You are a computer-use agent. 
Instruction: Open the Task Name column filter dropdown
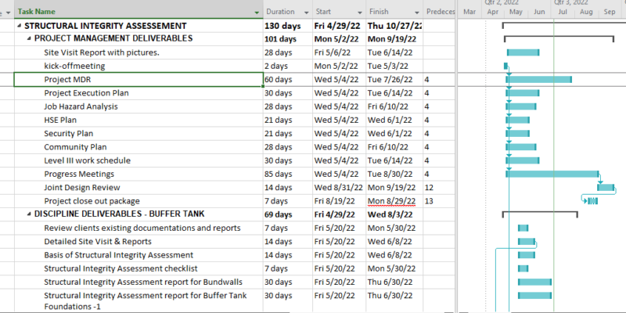(257, 13)
